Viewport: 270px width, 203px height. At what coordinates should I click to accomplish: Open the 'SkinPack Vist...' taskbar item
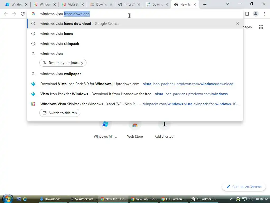pyautogui.click(x=84, y=199)
